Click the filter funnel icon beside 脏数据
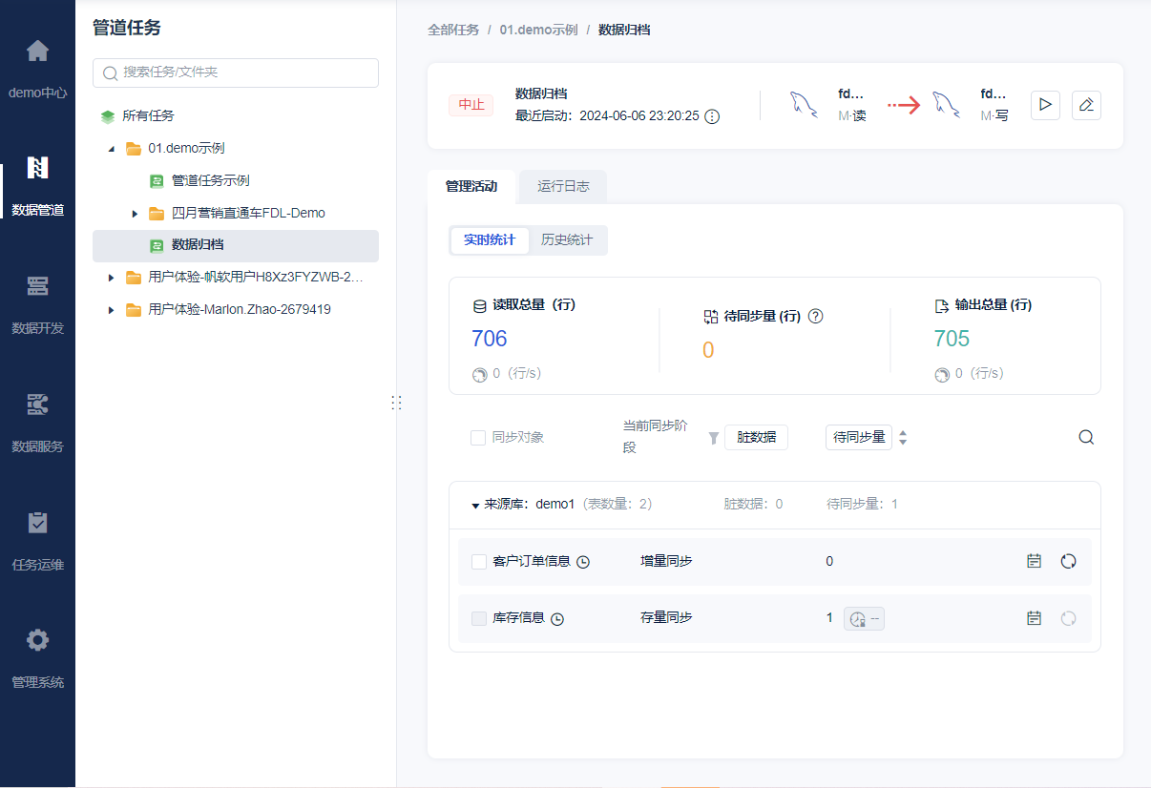The image size is (1151, 788). (x=713, y=438)
